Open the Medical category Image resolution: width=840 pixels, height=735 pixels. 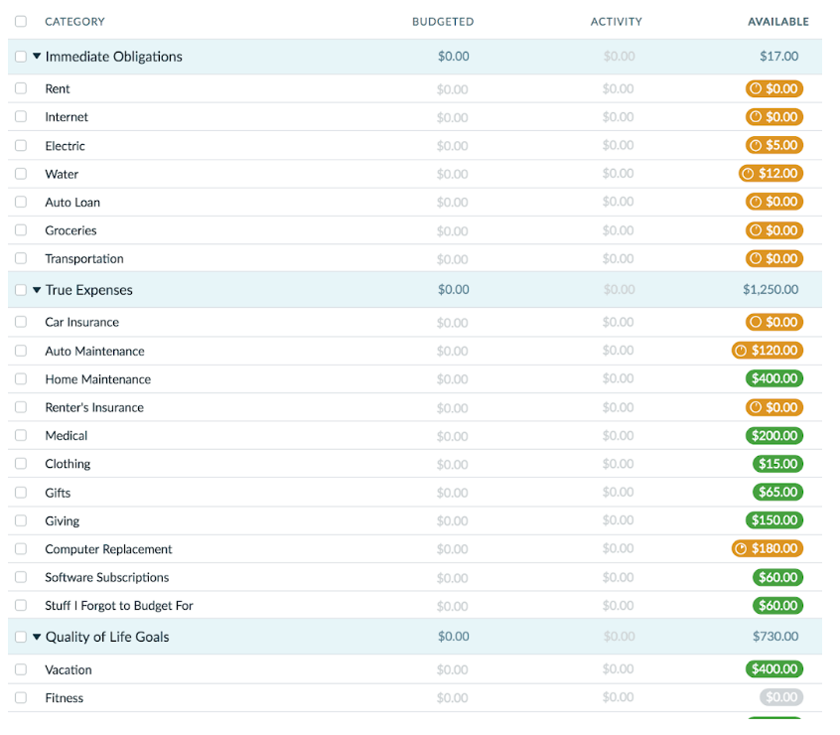click(67, 435)
